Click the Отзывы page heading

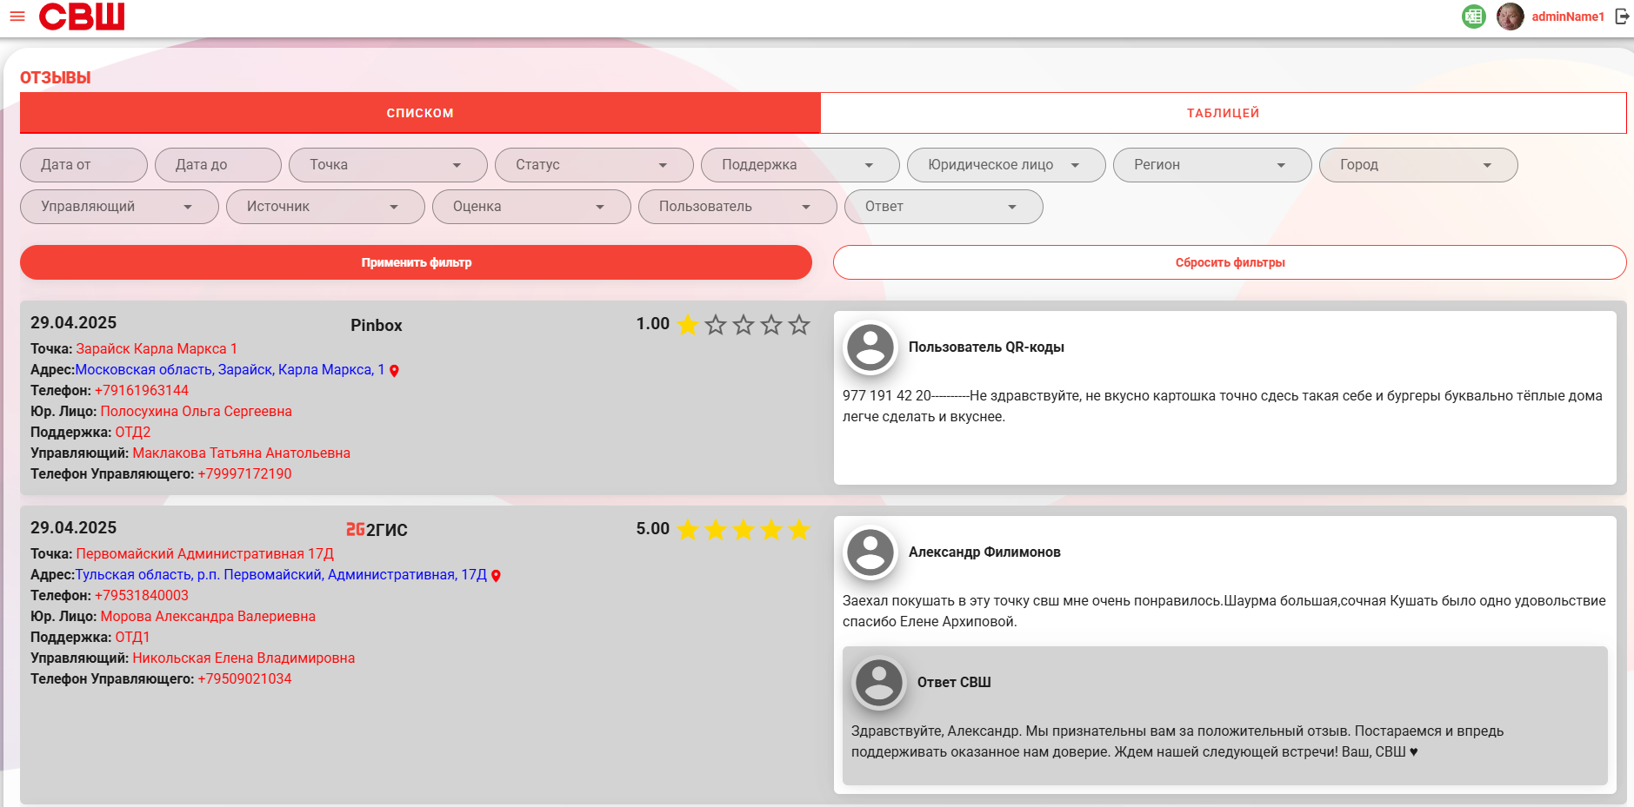(56, 78)
